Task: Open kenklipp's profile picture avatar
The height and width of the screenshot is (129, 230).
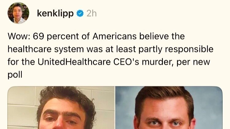Action: (18, 13)
